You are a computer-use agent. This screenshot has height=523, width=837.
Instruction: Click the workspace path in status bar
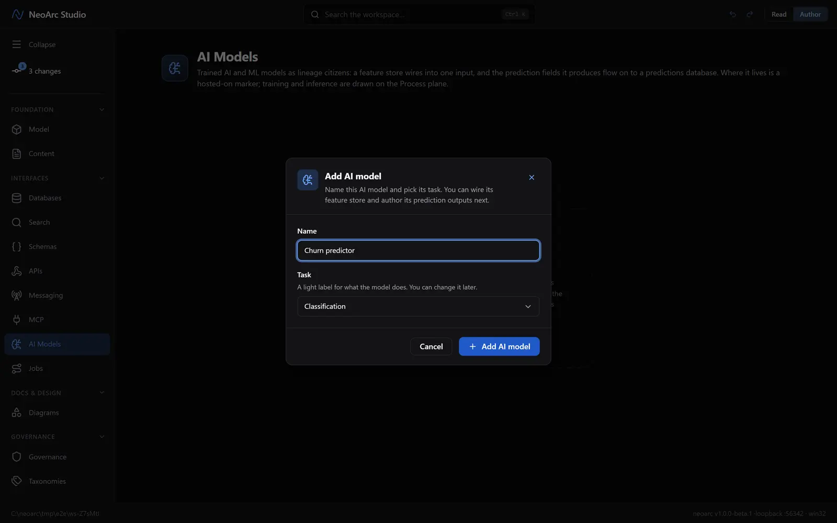pyautogui.click(x=55, y=514)
